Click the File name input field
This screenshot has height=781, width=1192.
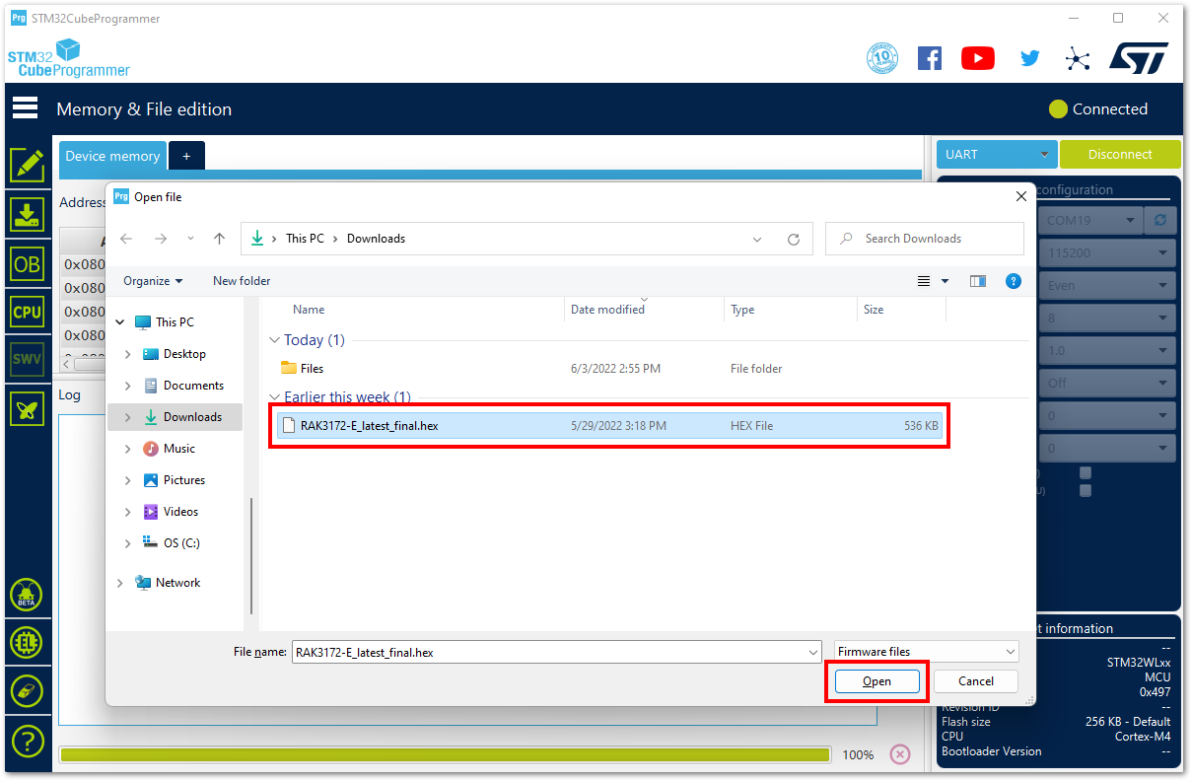coord(550,652)
